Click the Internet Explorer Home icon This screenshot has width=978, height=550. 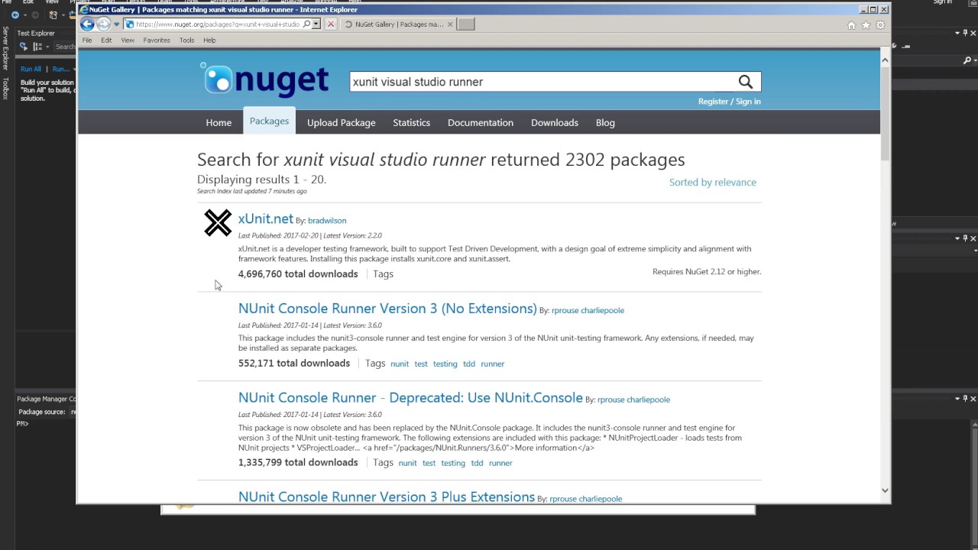tap(851, 25)
